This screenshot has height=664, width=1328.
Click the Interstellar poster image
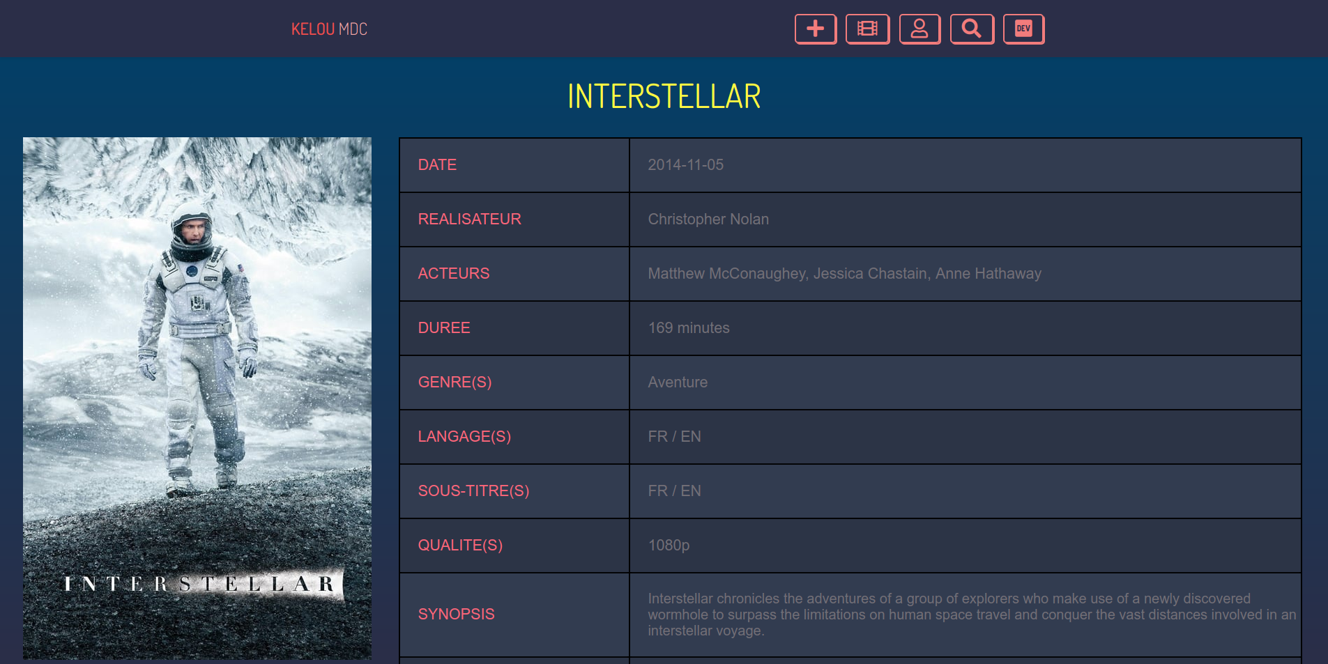[197, 398]
